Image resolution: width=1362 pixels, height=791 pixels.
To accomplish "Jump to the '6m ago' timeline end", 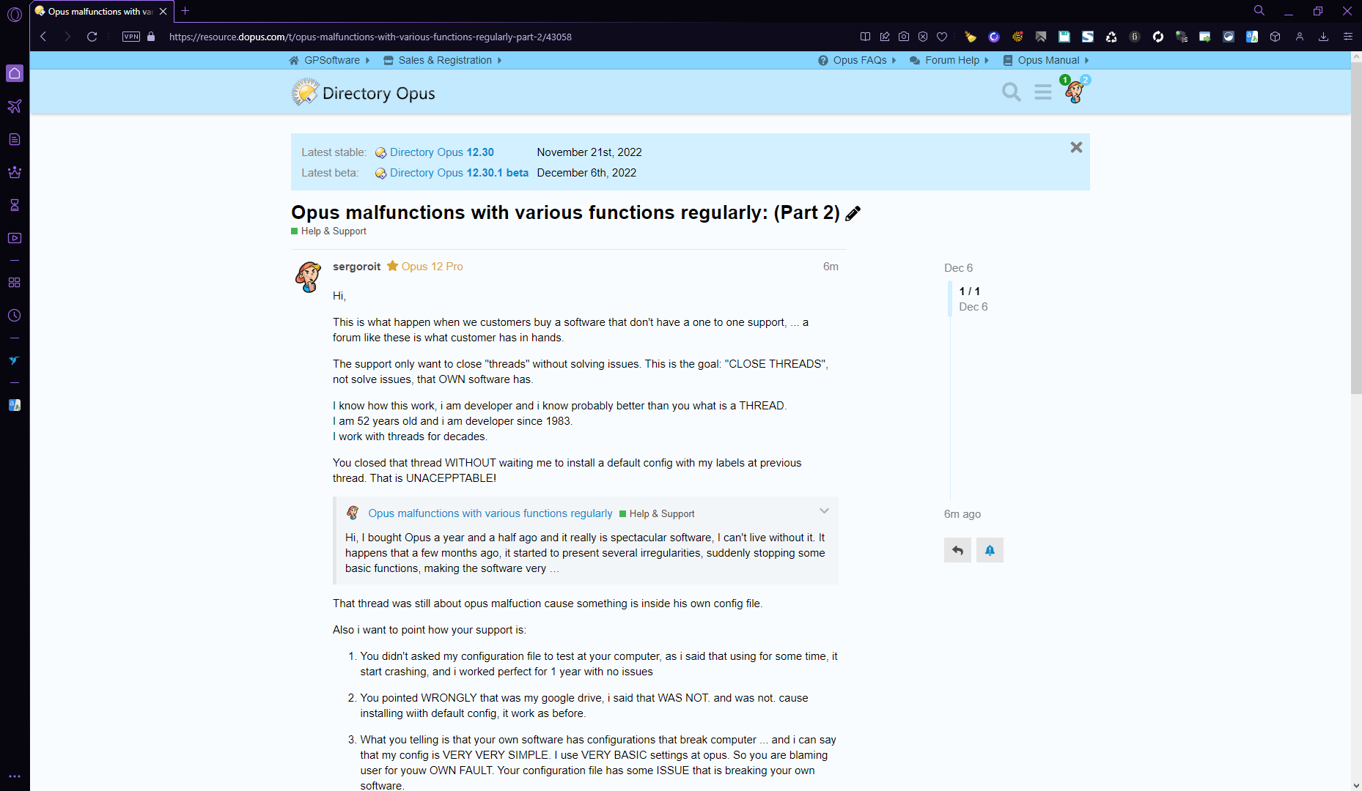I will [x=962, y=514].
